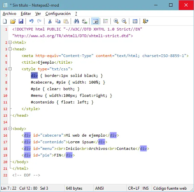Minimize the Notepad2-mod window

tap(156, 5)
